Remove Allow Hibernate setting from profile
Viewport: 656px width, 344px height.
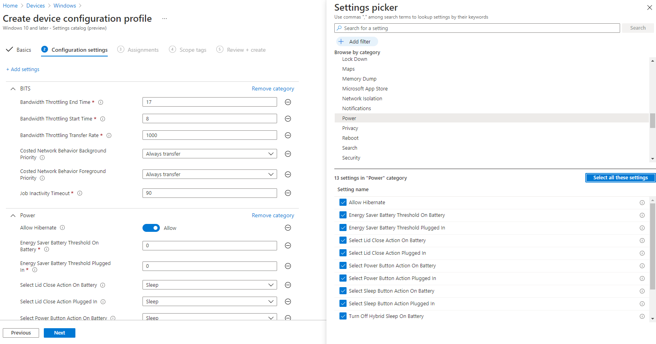288,228
